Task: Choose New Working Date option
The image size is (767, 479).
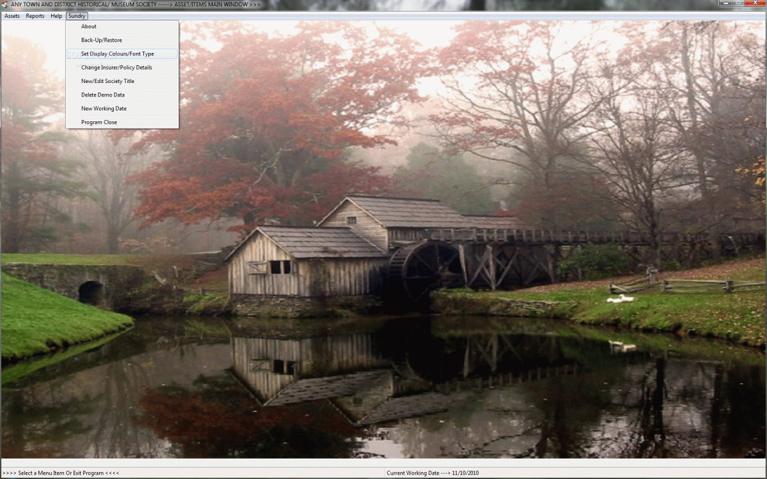Action: tap(122, 109)
